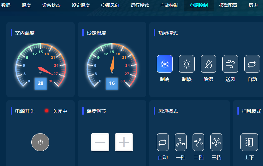
Task: Set fan speed to 二档
Action: click(x=198, y=142)
